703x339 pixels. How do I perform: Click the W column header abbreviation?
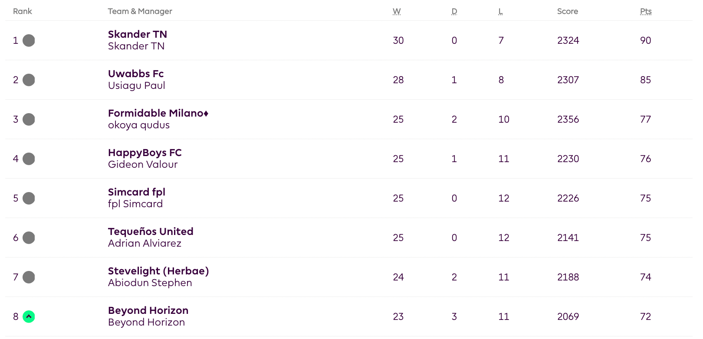pos(397,11)
